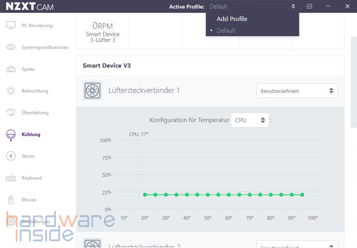Click the NZXT CAM logo
Image resolution: width=357 pixels, height=248 pixels.
30,7
